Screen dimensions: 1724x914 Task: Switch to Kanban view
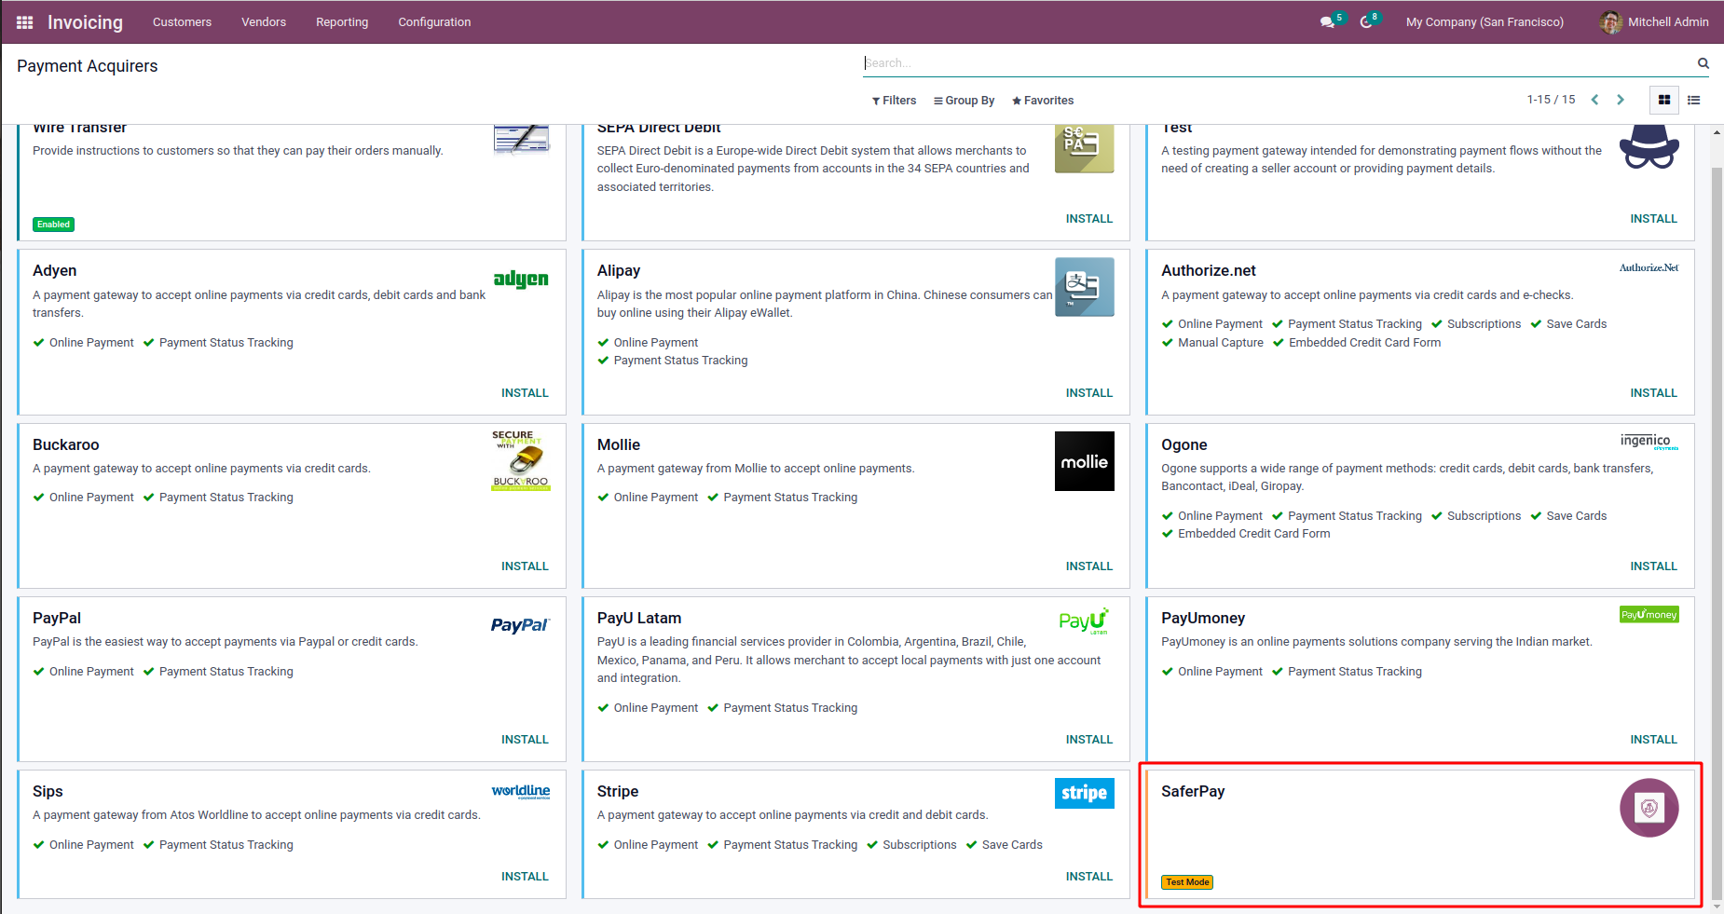pos(1664,100)
